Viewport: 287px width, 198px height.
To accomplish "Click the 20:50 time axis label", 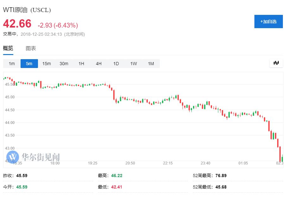I will click(x=130, y=163).
